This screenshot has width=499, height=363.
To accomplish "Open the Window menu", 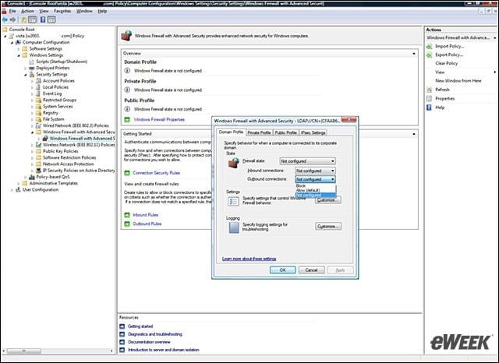I will 84,11.
